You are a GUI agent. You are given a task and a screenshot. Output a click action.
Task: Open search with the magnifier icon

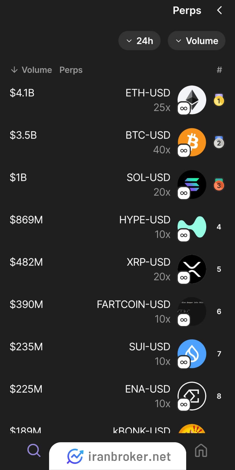pyautogui.click(x=34, y=451)
